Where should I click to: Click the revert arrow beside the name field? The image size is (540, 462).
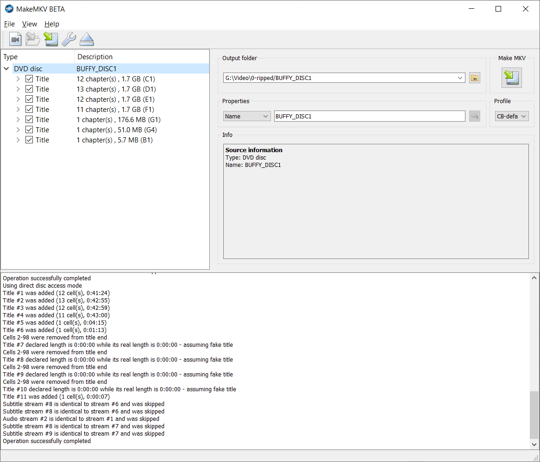click(474, 117)
